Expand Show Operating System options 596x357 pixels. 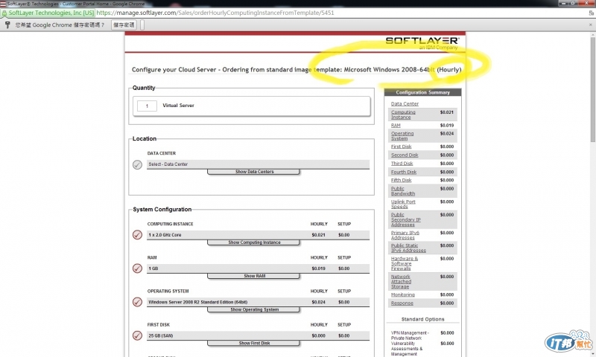(x=253, y=309)
